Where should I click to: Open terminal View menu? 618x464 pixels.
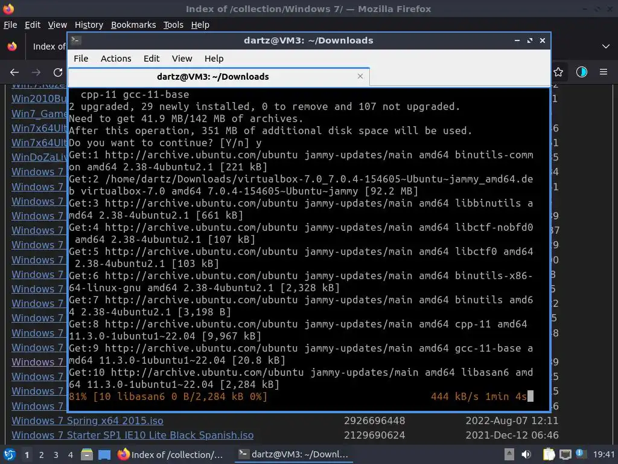tap(182, 59)
